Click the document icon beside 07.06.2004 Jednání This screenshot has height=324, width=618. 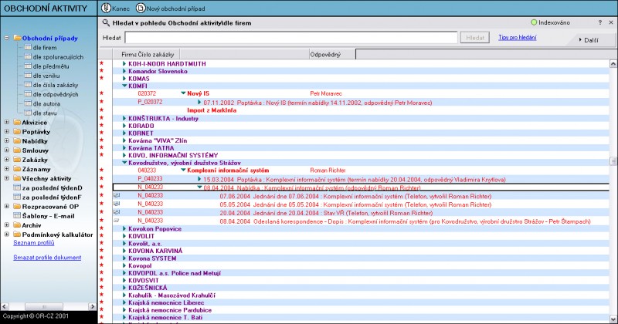click(x=116, y=196)
